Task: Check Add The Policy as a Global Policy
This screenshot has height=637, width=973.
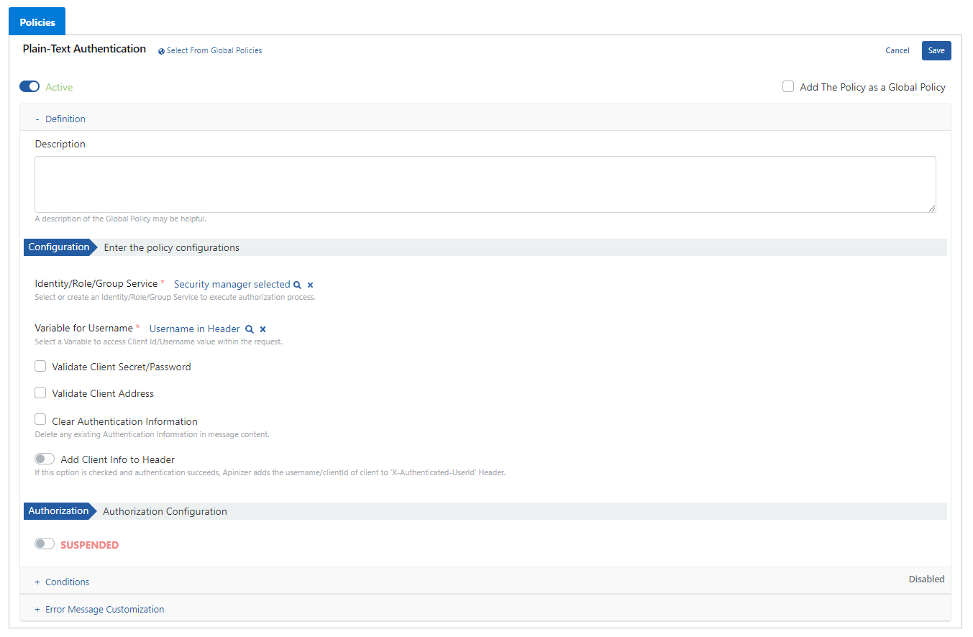Action: point(788,87)
